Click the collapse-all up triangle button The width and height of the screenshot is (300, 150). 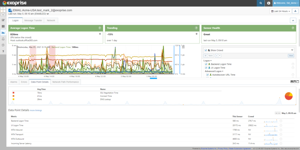click(x=217, y=56)
